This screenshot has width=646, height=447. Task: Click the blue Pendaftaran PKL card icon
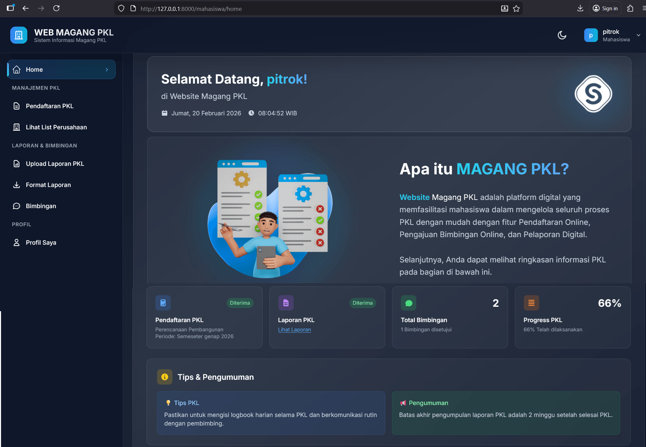tap(163, 303)
